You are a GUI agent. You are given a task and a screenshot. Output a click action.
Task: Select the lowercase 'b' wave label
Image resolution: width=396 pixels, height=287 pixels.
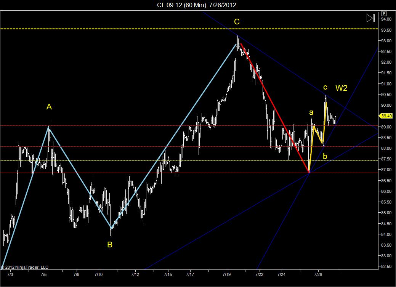(325, 156)
